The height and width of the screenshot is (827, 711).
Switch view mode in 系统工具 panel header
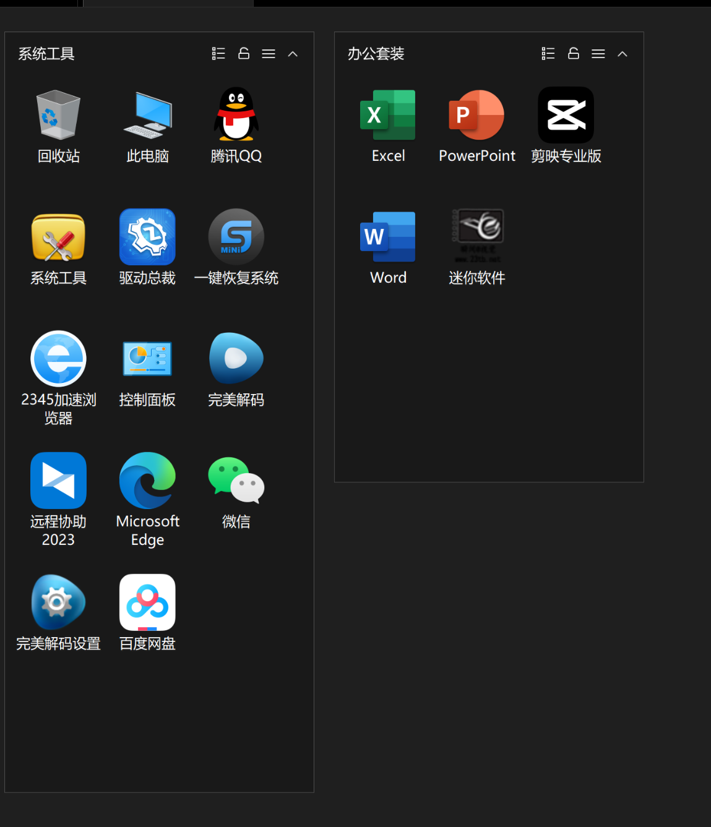pos(218,54)
